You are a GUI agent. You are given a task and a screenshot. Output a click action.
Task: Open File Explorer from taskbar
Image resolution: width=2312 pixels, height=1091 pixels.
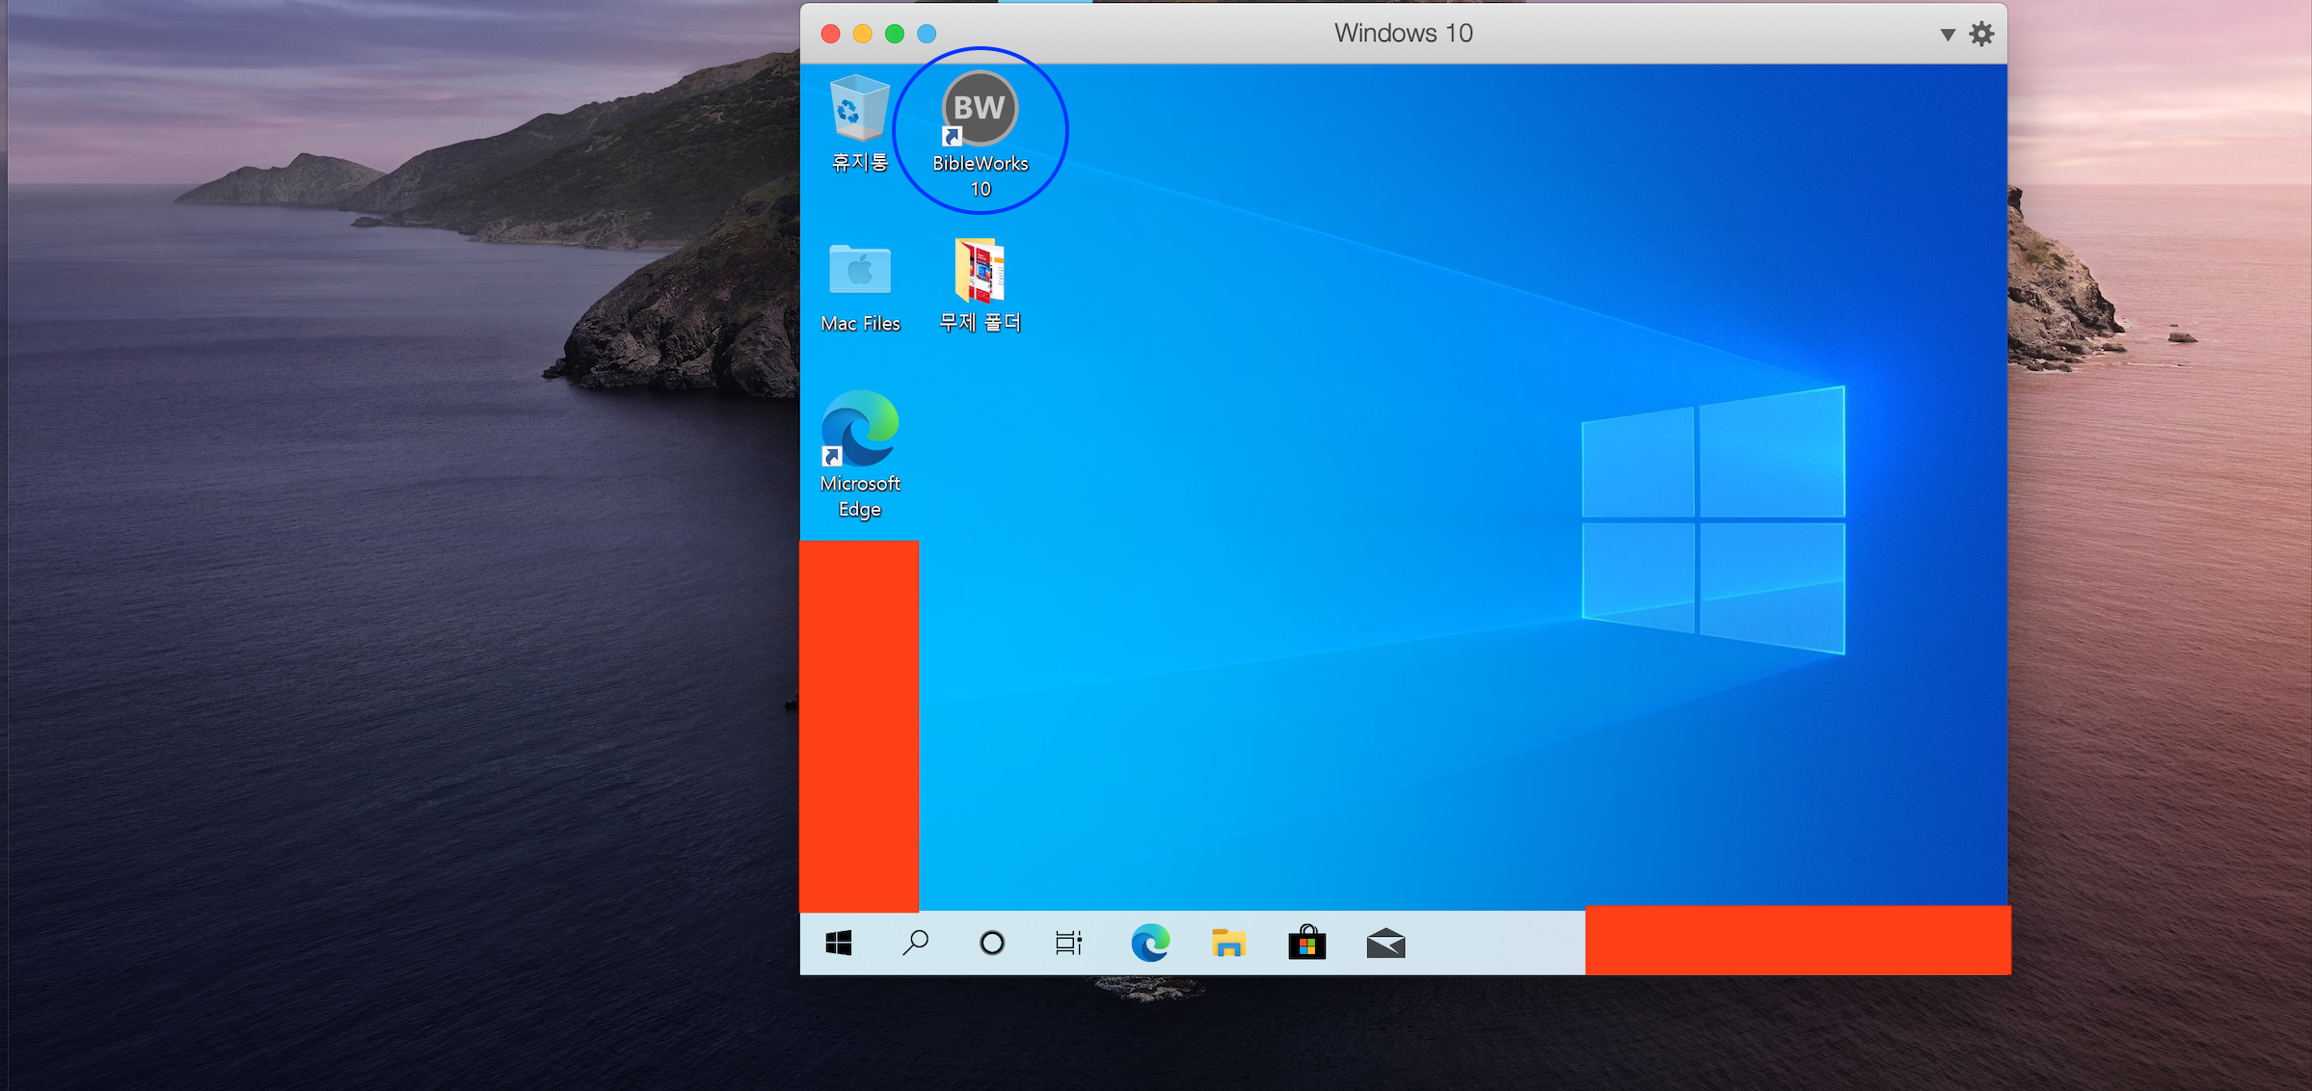1228,943
